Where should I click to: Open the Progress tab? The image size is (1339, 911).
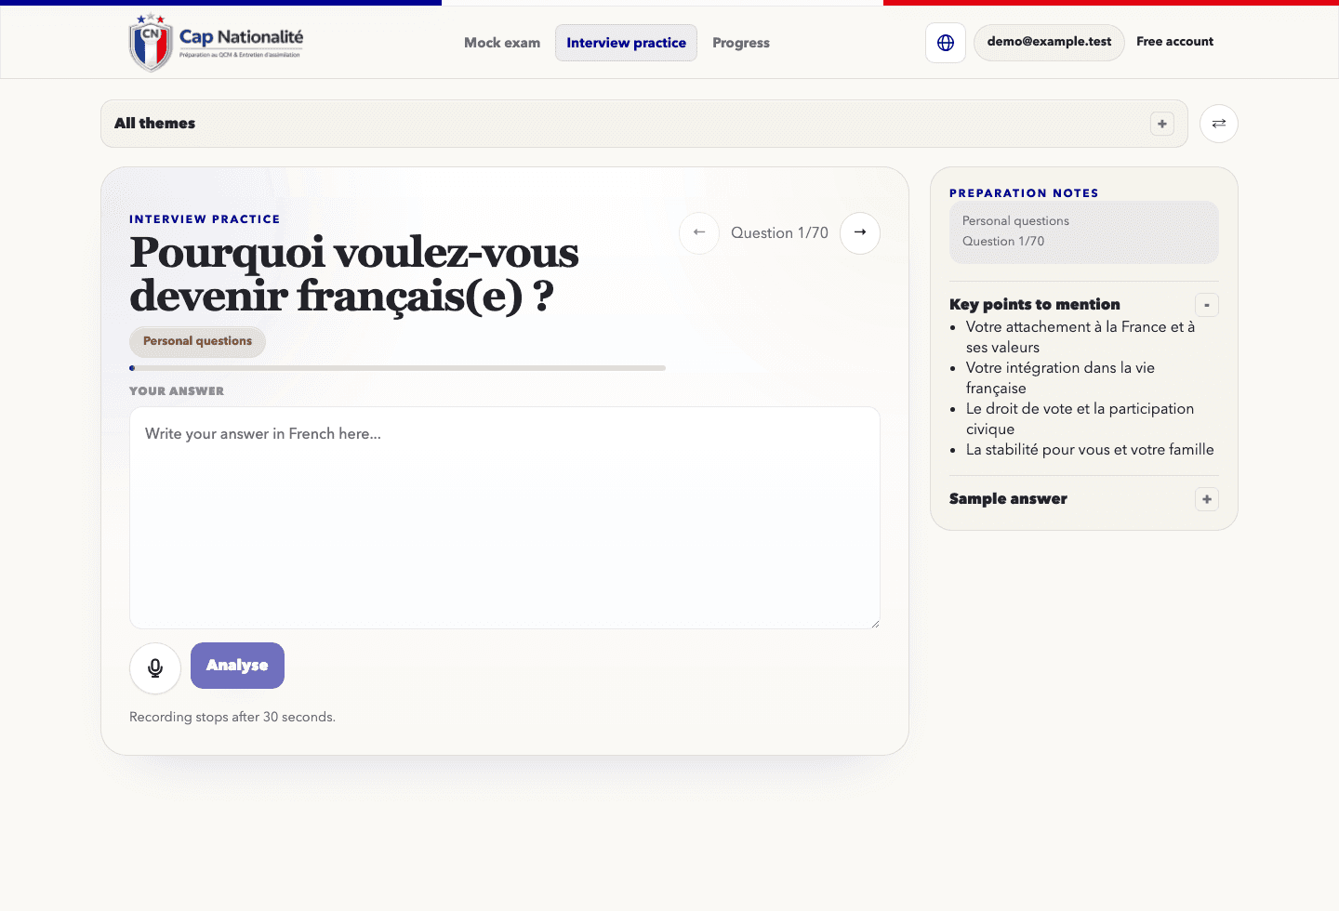tap(741, 43)
